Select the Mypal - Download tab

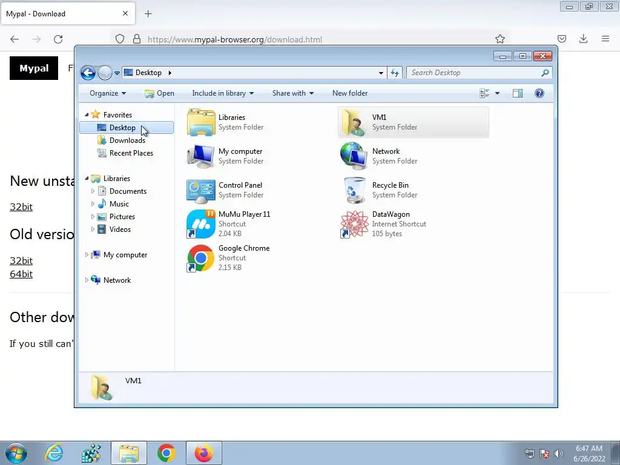click(x=68, y=13)
